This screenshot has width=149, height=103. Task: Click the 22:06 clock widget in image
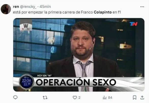click(26, 82)
